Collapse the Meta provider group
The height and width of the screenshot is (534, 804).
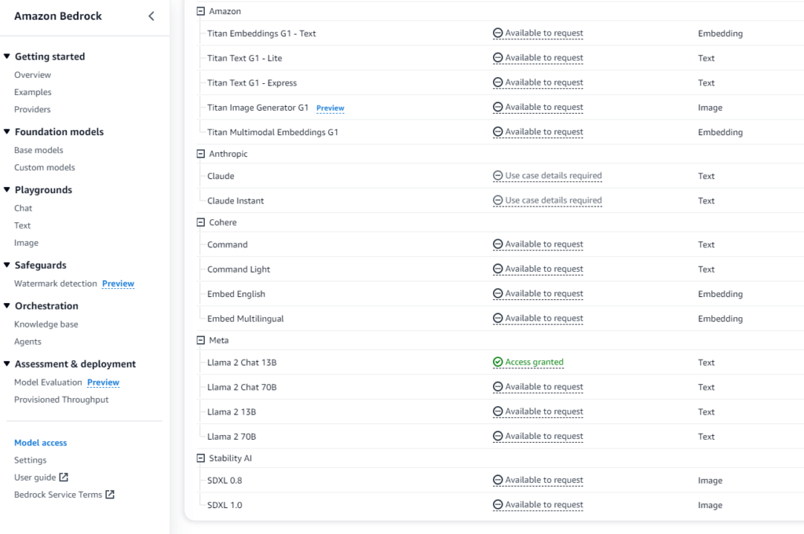(x=201, y=340)
